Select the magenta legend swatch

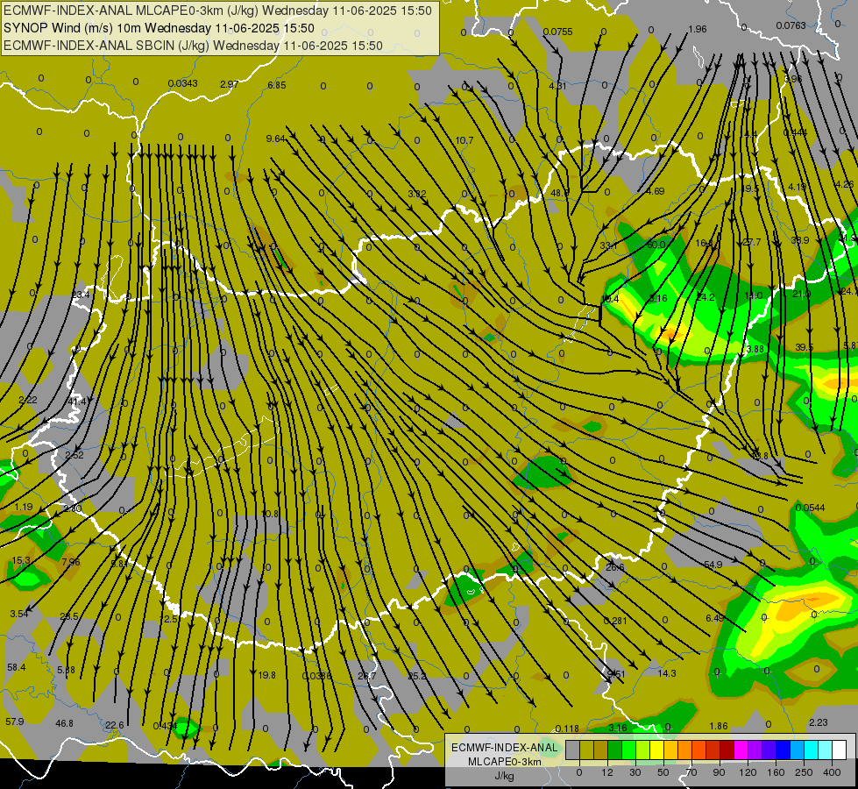[741, 750]
